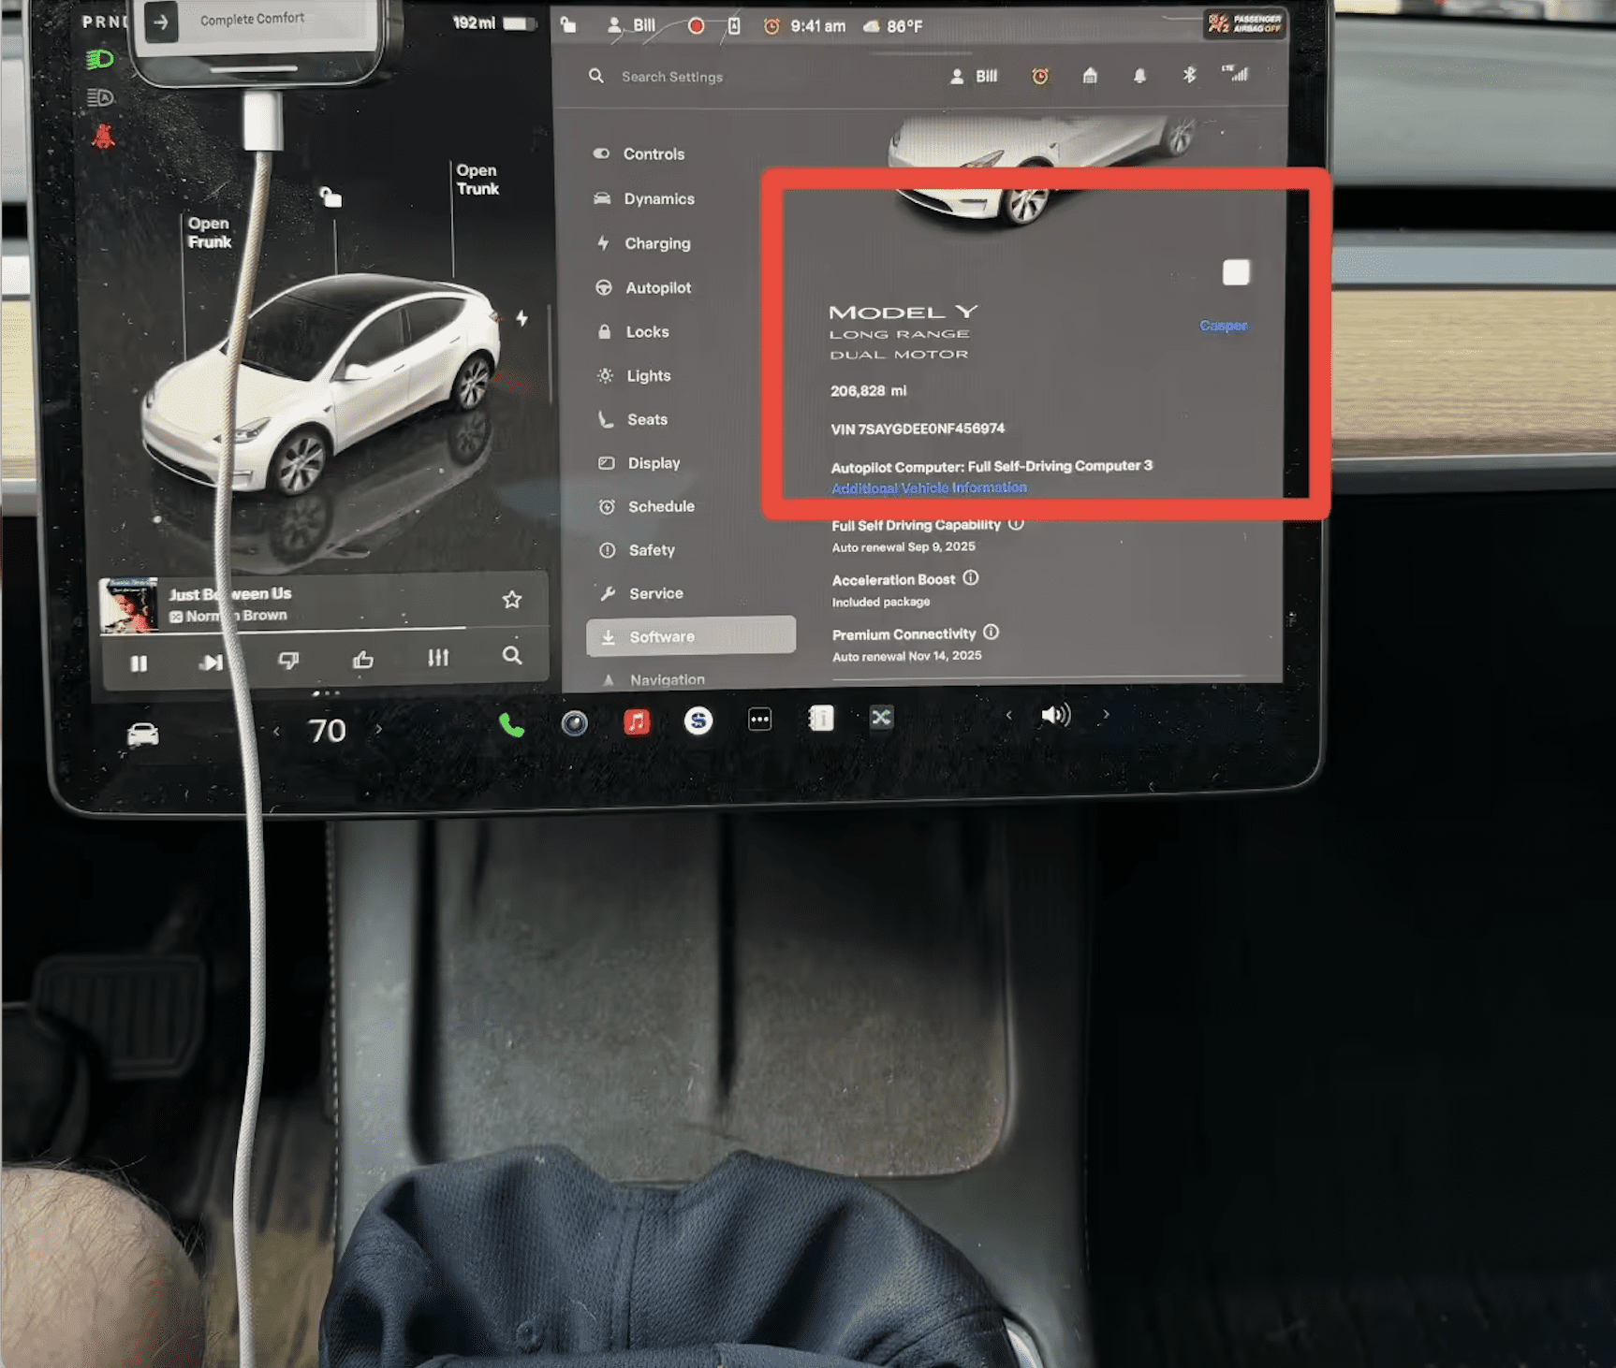
Task: Open the Controls settings menu
Action: (639, 153)
